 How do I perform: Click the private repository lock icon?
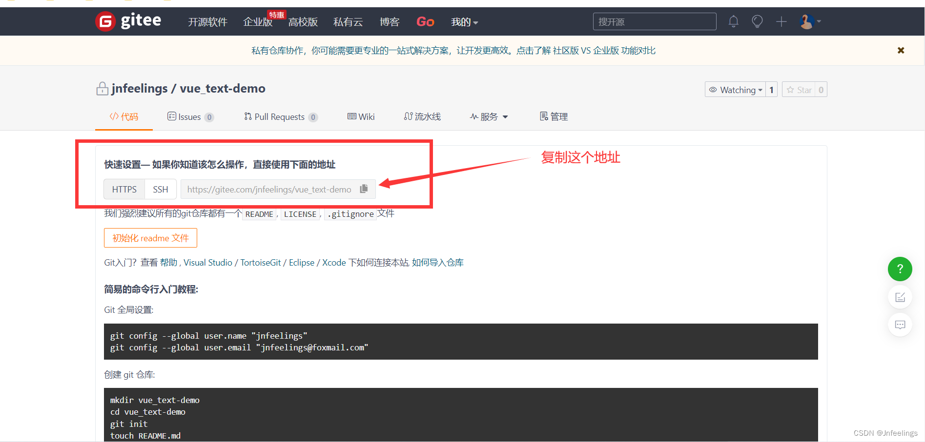point(102,89)
